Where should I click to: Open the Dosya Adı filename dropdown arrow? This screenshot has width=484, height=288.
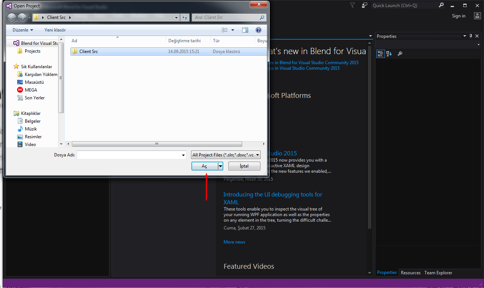pos(183,155)
